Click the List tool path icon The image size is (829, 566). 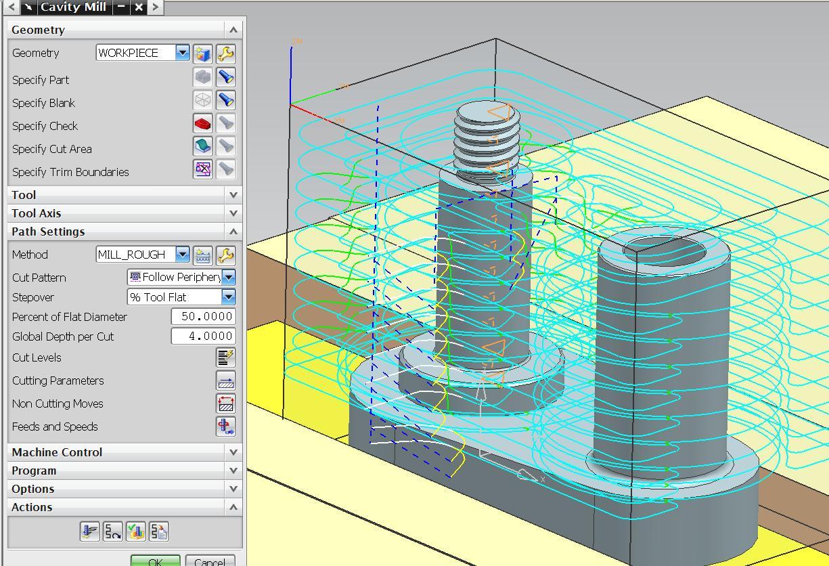[159, 532]
